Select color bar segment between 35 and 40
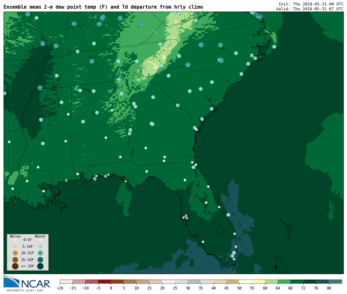Image resolution: width=347 pixels, height=294 pixels. coord(207,281)
